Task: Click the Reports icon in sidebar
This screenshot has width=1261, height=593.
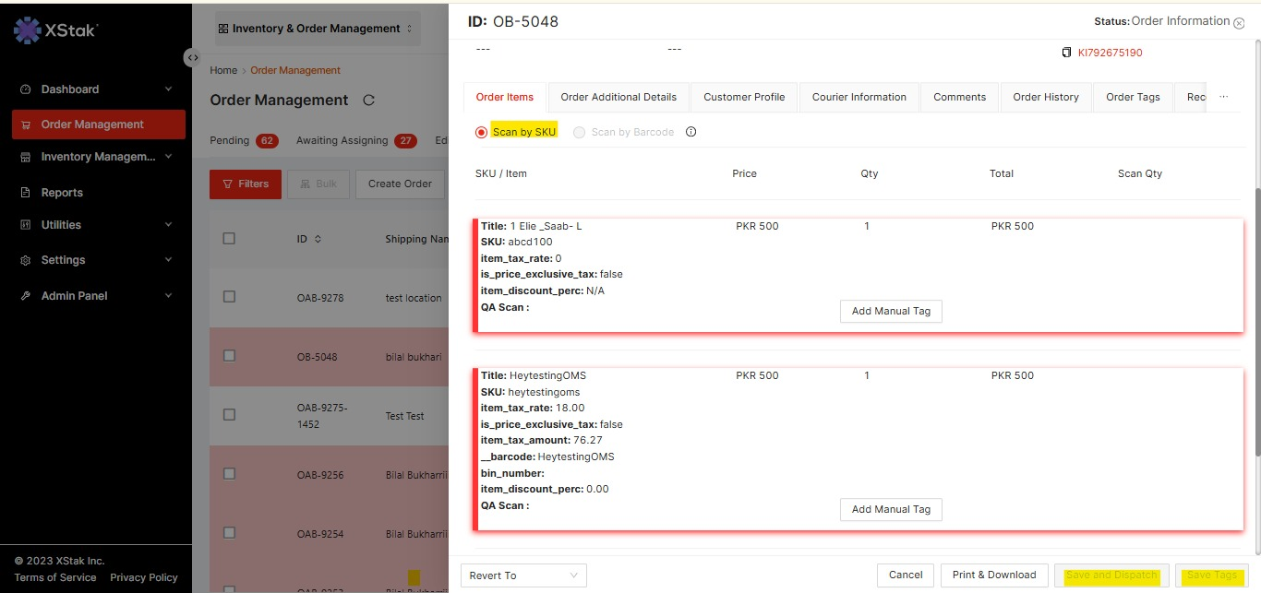Action: (x=25, y=193)
